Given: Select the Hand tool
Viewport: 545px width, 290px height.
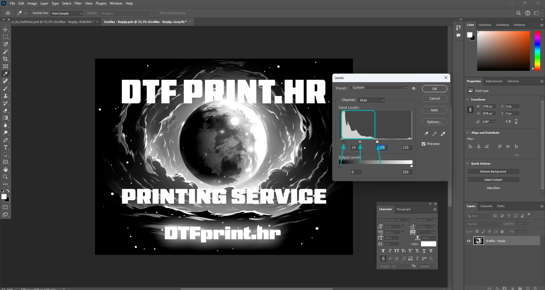Looking at the screenshot, I should pos(5,169).
